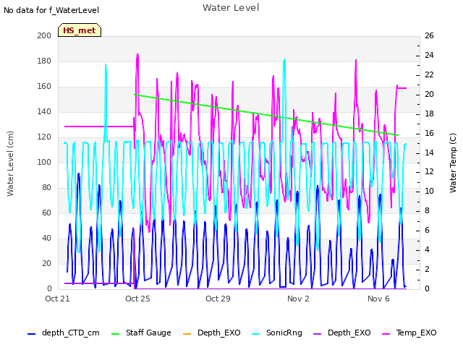Click the 160 tick on left axis

[44, 87]
